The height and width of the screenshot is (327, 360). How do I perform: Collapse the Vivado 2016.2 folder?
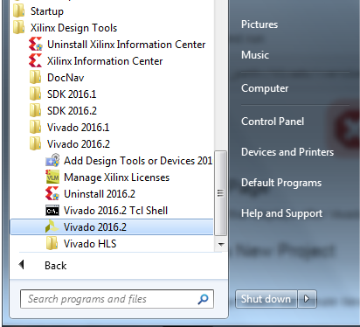(x=79, y=144)
